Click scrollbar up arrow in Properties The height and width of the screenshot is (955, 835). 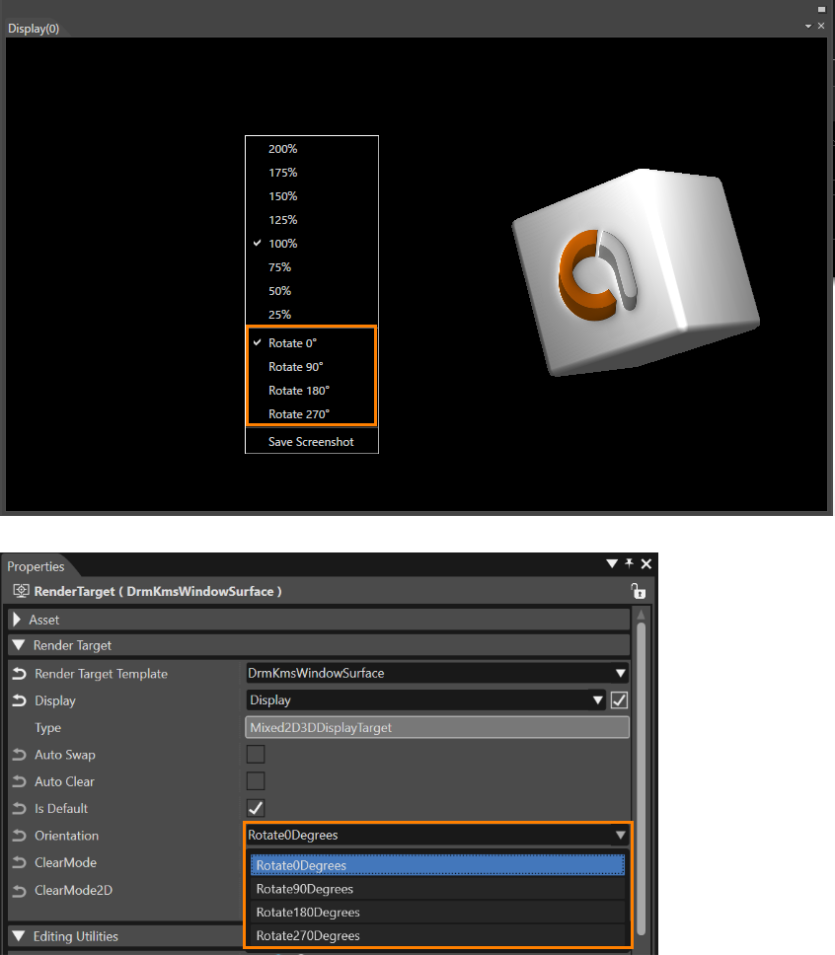642,614
